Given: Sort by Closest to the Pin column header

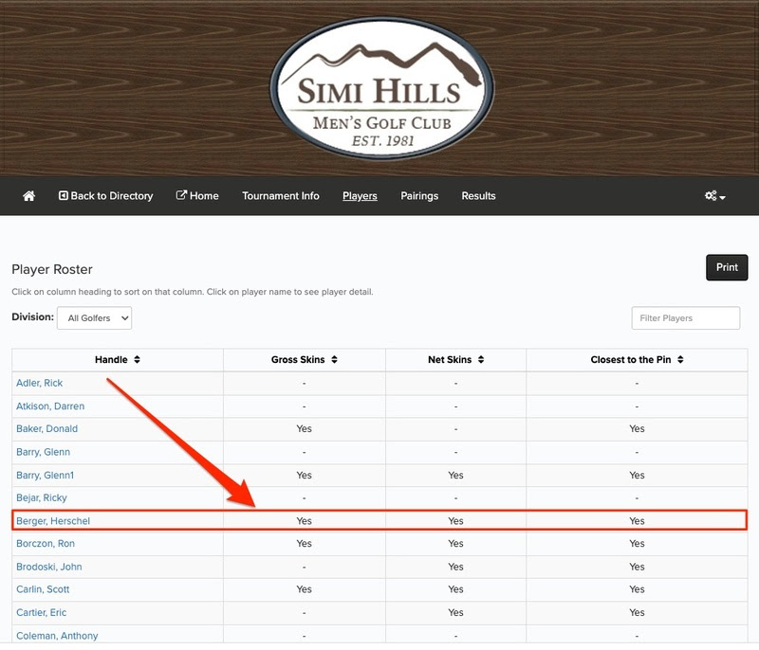Looking at the screenshot, I should pyautogui.click(x=637, y=359).
